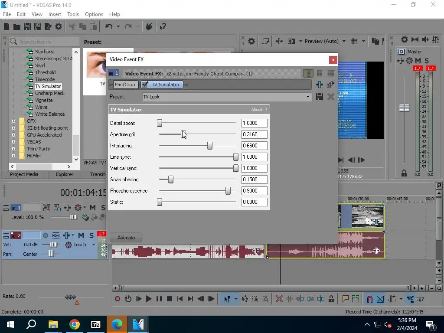
Task: Expand the VEGAS plug-in folder
Action: (13, 142)
